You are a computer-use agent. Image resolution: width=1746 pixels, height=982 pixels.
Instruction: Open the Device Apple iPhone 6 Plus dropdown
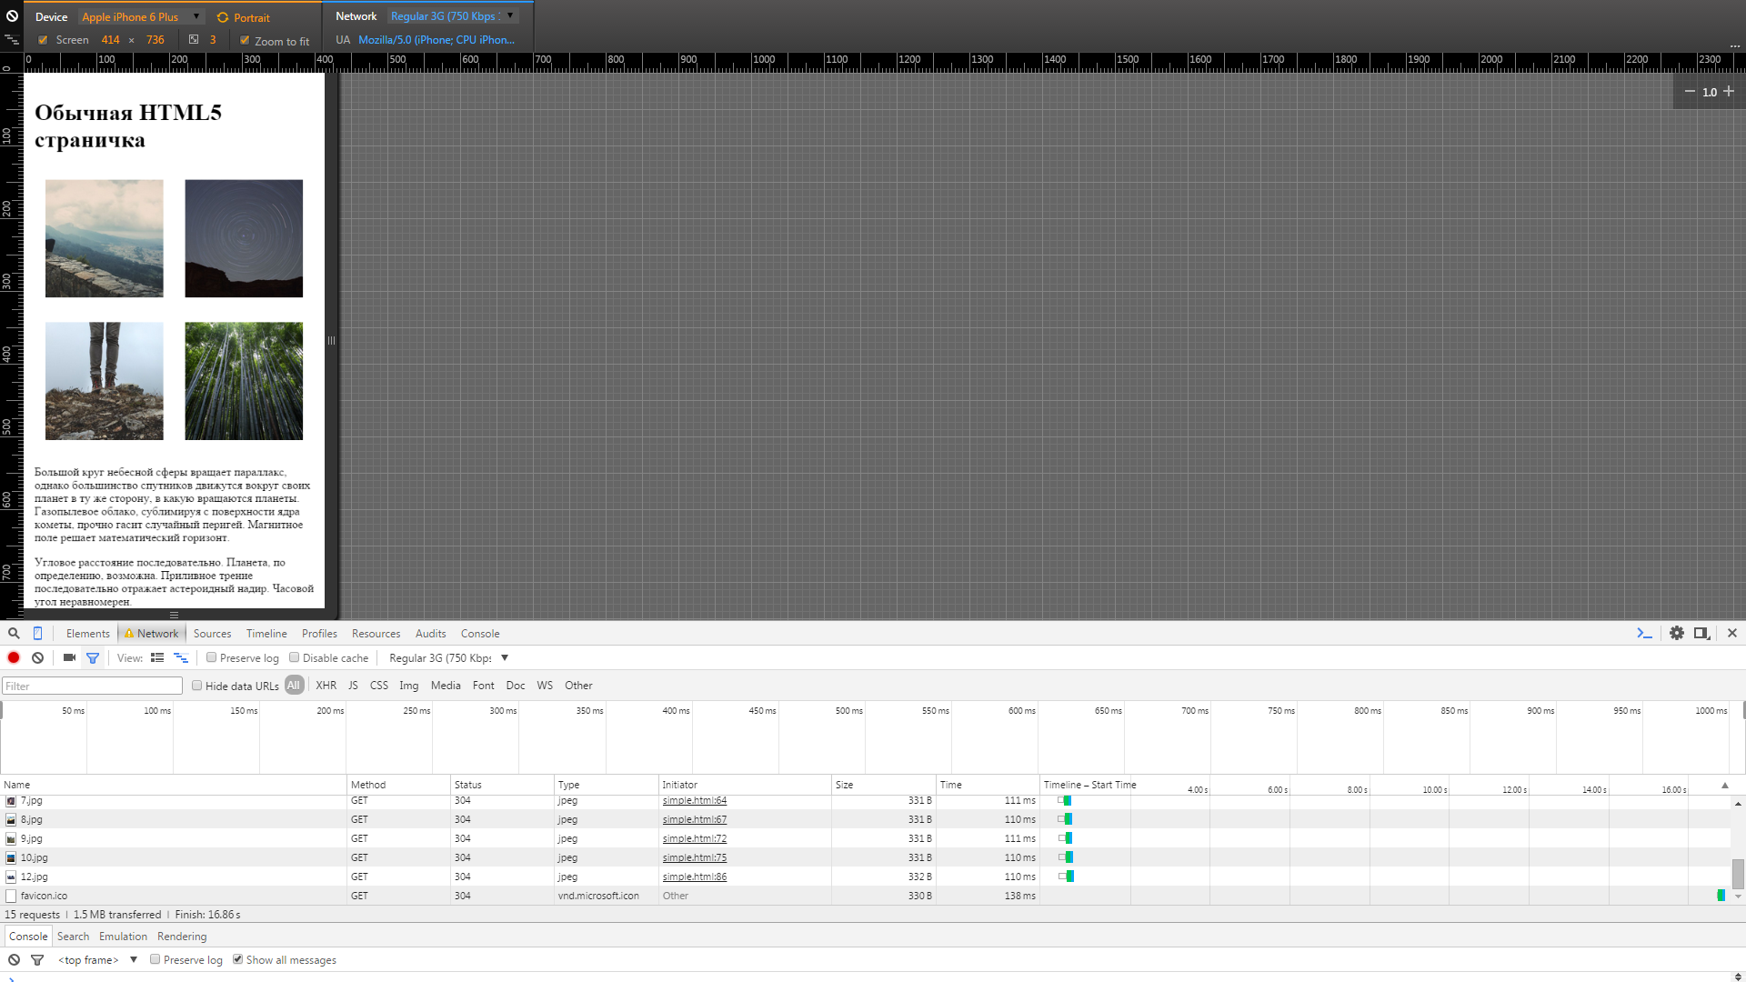141,17
